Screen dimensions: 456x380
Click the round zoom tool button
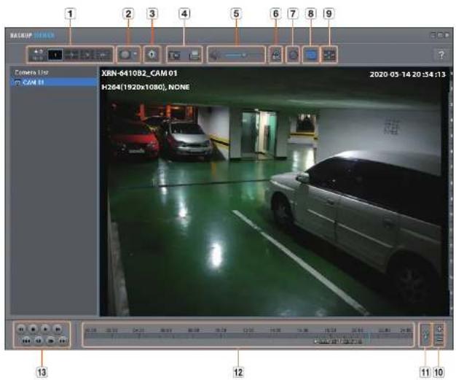click(125, 55)
